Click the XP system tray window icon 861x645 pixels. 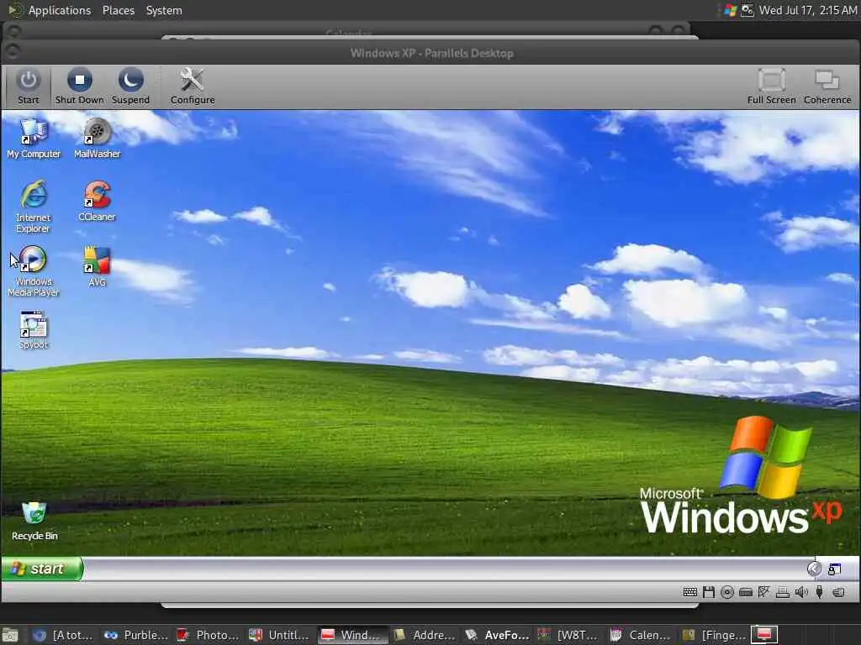pos(835,569)
